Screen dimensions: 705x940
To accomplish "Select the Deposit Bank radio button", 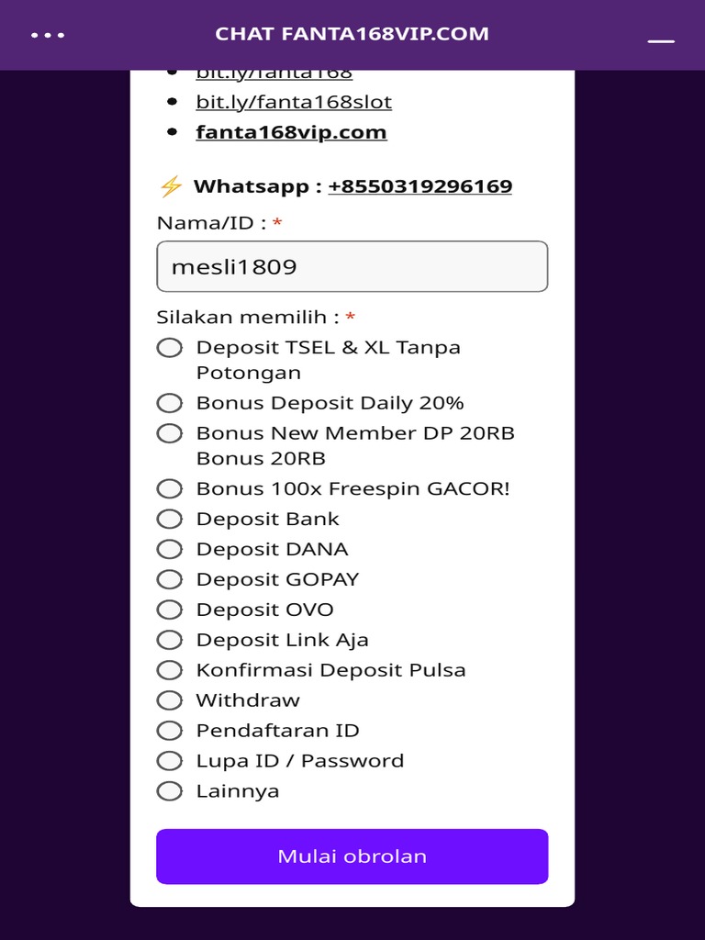I will pos(170,519).
